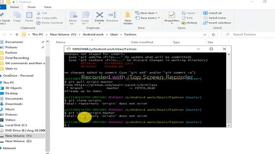
Task: Expand the address bar history dropdown
Action: [x=205, y=35]
